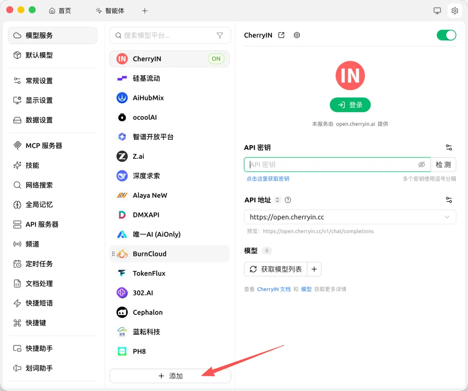
Task: Click API key settings sliders icon
Action: [448, 147]
